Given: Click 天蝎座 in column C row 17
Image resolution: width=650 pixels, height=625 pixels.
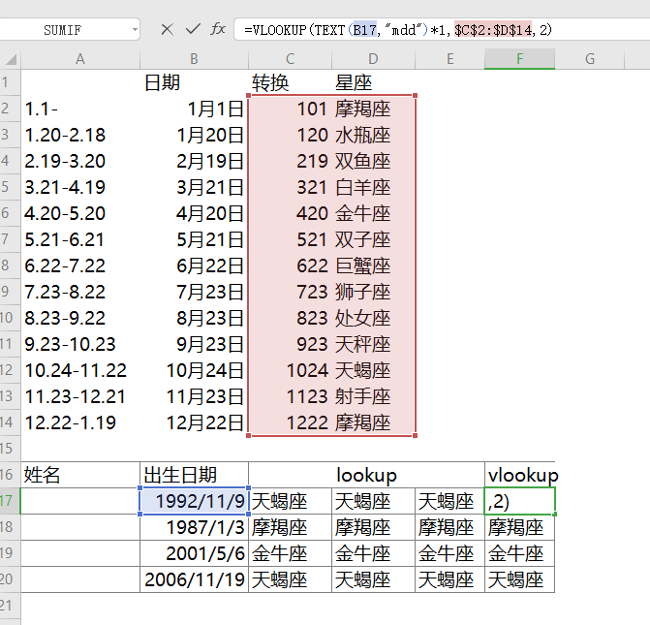Looking at the screenshot, I should [291, 501].
